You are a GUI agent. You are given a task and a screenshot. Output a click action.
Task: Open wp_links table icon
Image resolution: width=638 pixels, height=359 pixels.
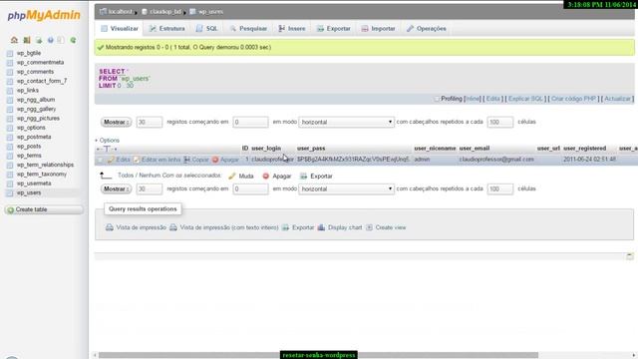click(x=10, y=91)
